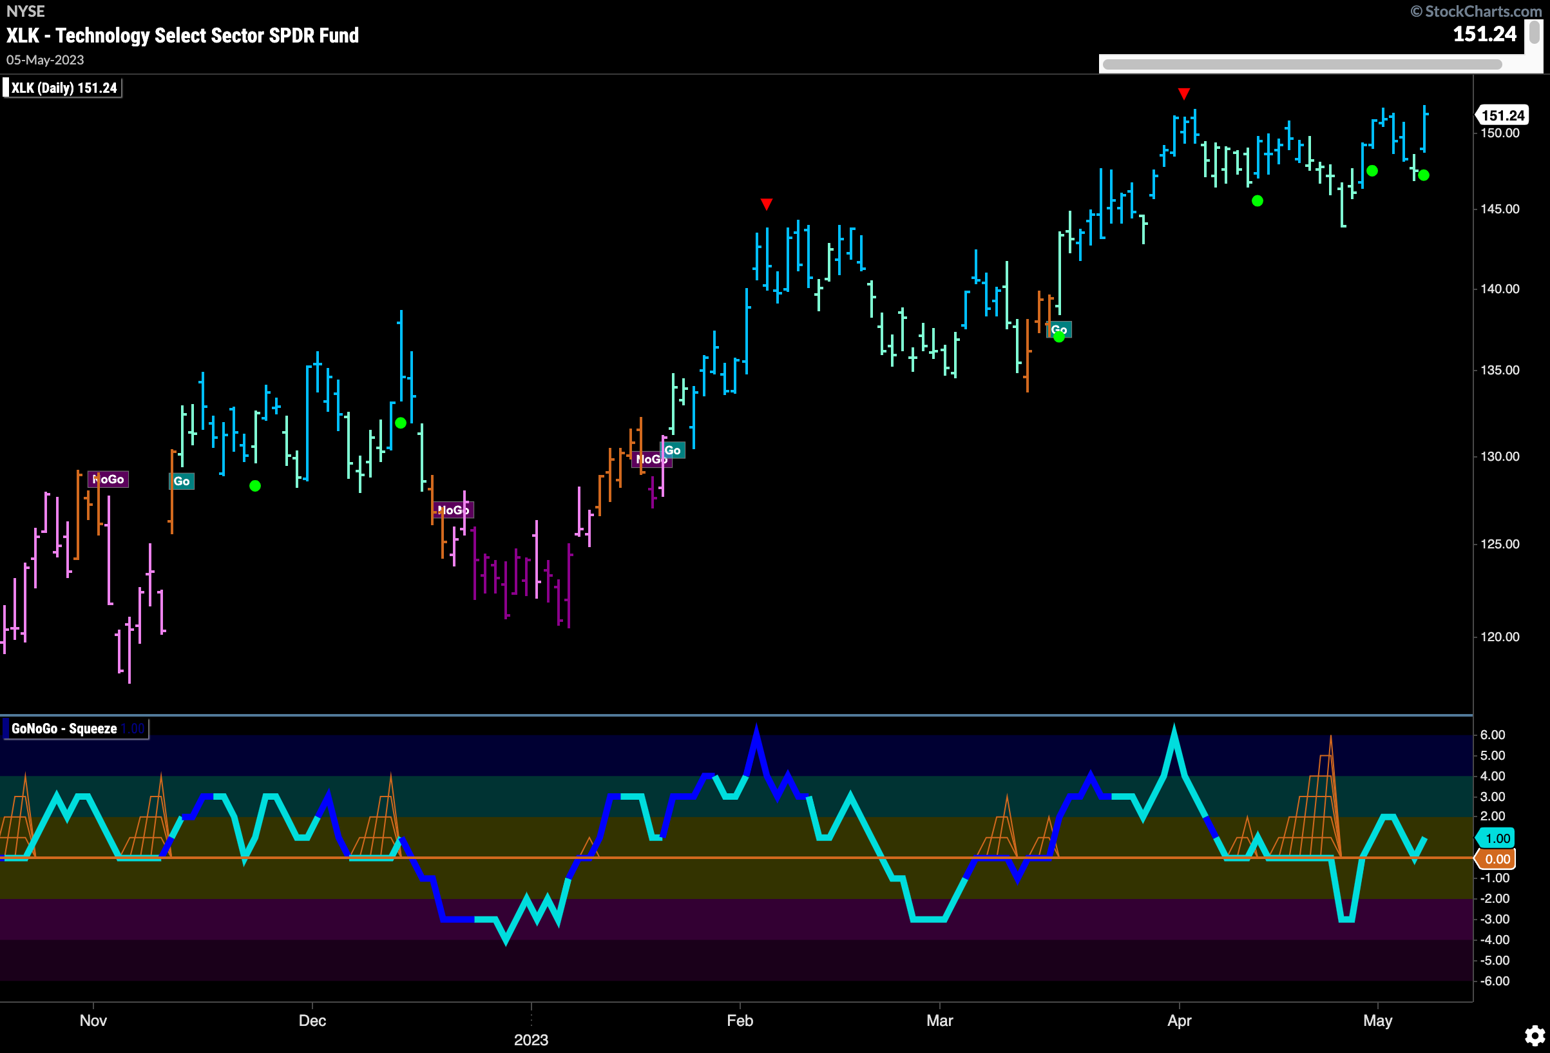Screen dimensions: 1550x1053
Task: Click the StockCharts.com copyright link
Action: pyautogui.click(x=1475, y=12)
